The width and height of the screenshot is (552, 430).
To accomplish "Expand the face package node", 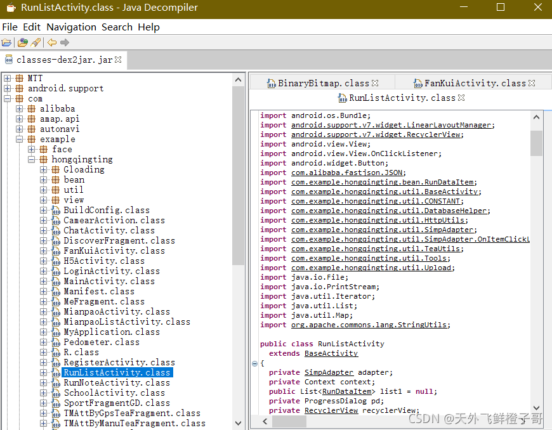I will tap(31, 149).
